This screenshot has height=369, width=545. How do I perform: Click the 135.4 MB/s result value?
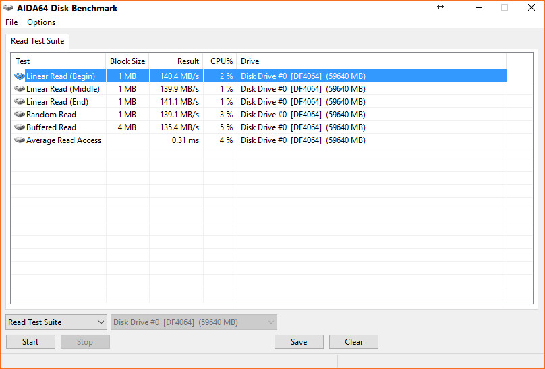coord(179,127)
